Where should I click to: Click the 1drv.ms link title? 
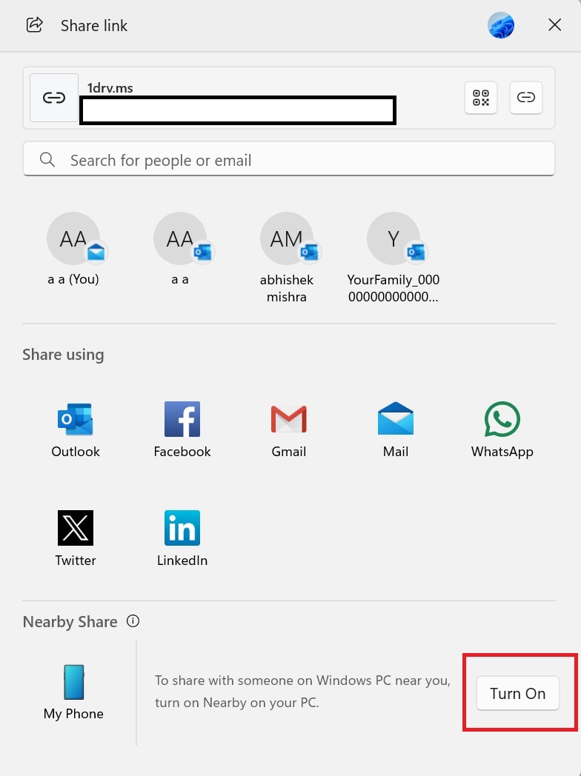[x=110, y=88]
